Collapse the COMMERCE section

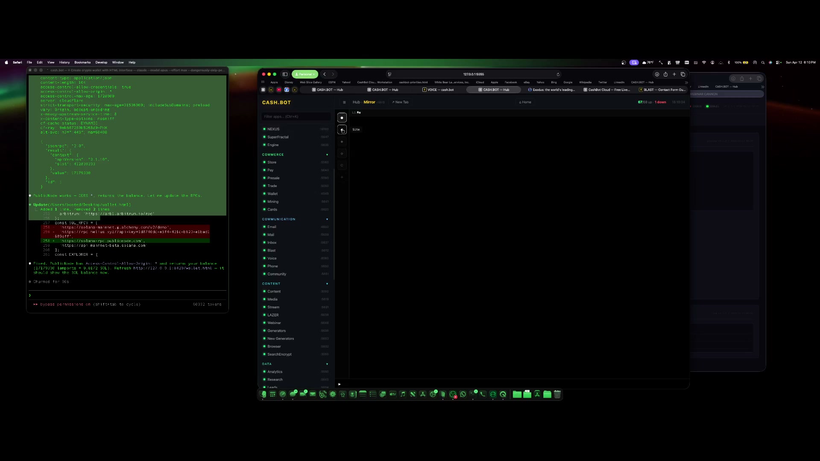(327, 155)
